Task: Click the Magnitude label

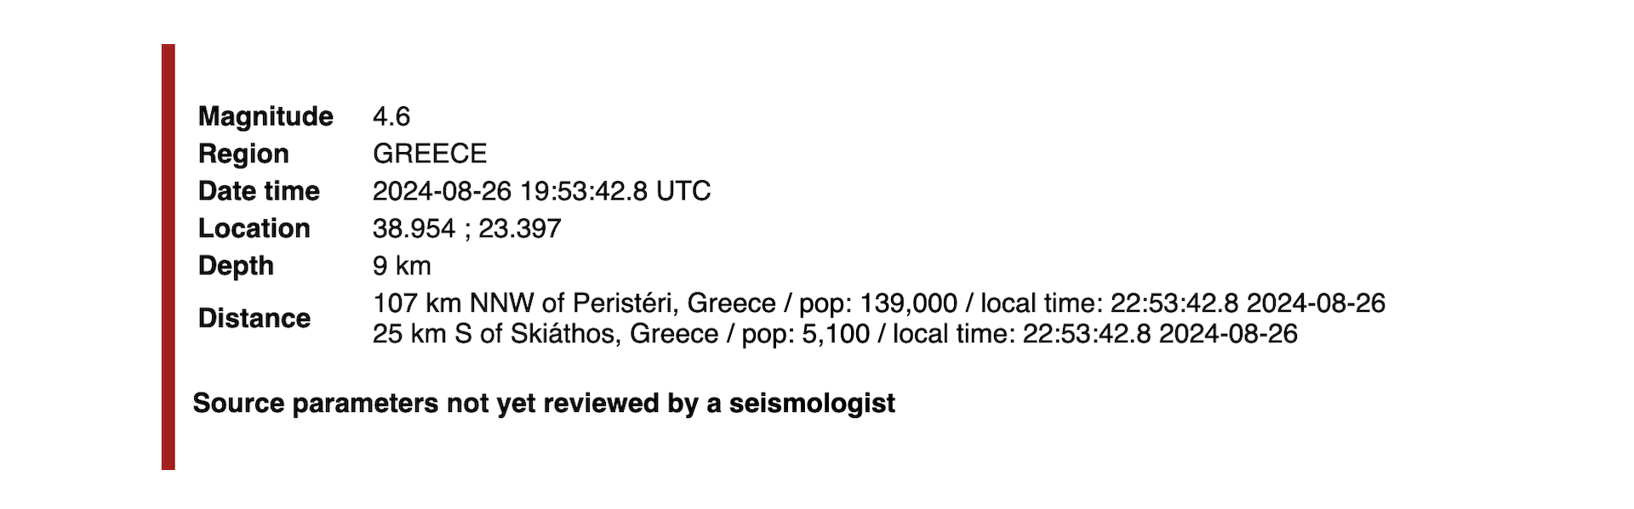Action: pos(266,116)
